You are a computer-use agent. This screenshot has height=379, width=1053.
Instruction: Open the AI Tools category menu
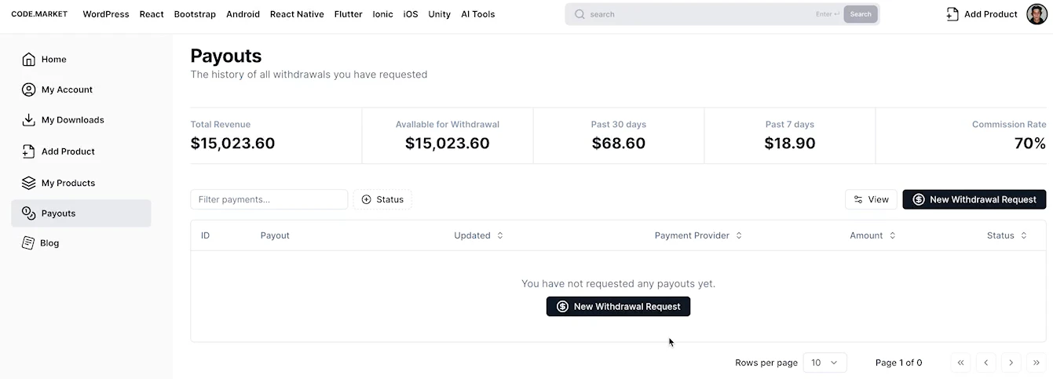[478, 14]
